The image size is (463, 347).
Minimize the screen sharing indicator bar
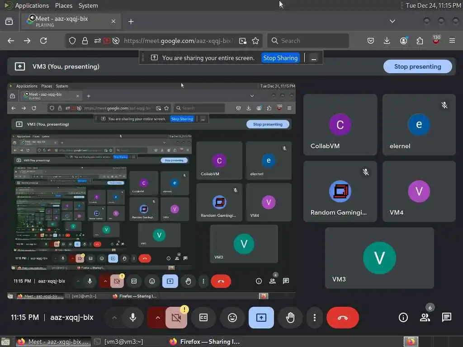coord(314,58)
